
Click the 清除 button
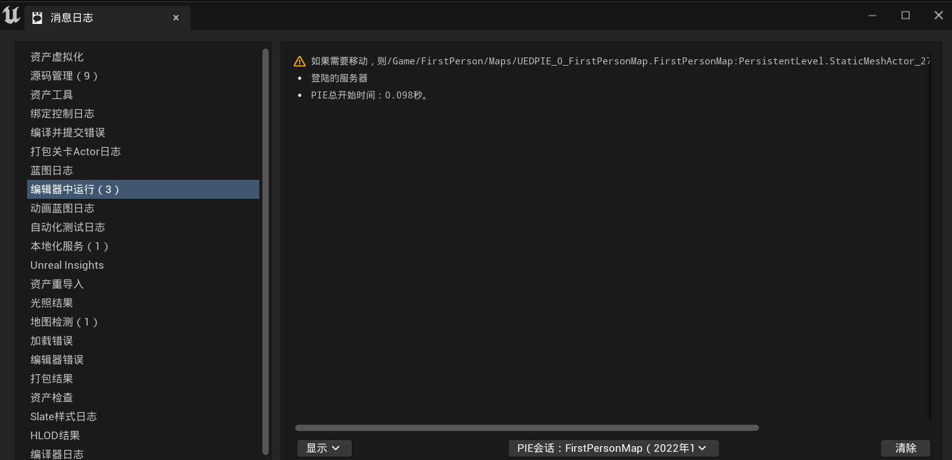(905, 448)
